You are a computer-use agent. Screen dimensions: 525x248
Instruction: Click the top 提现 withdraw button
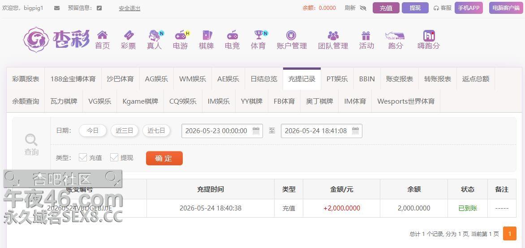coord(415,8)
